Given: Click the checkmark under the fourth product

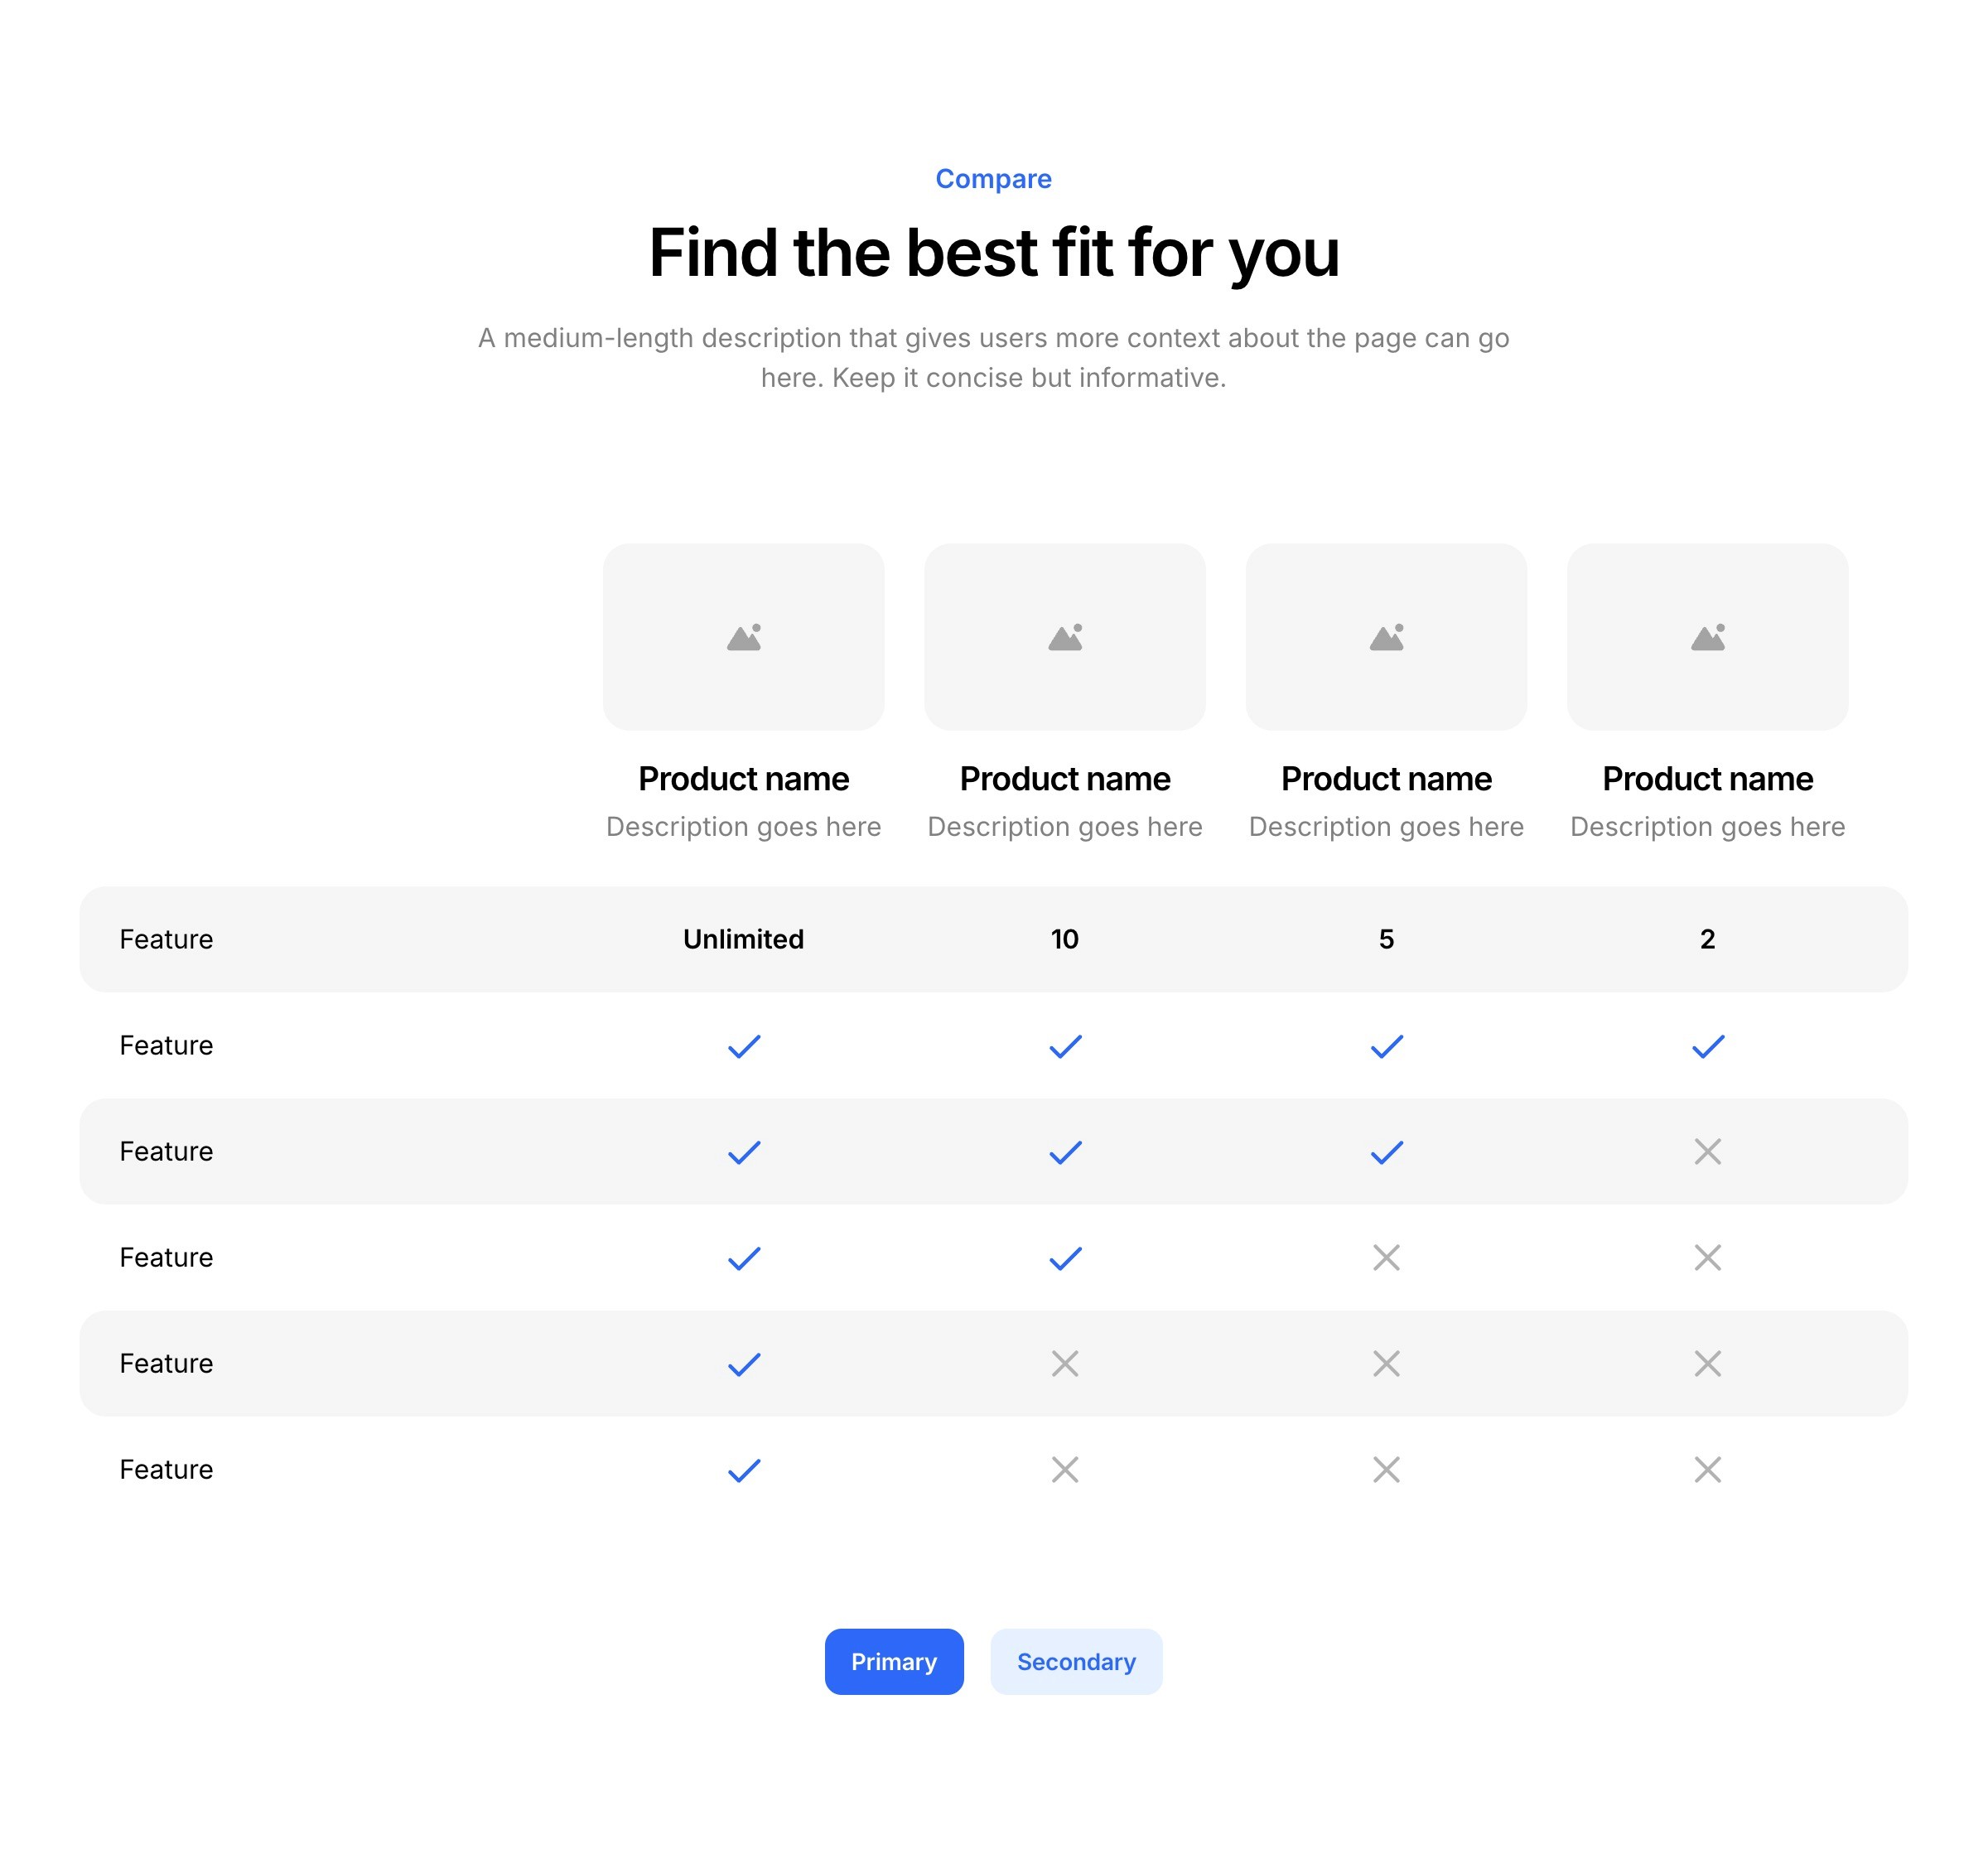Looking at the screenshot, I should (x=1707, y=1046).
